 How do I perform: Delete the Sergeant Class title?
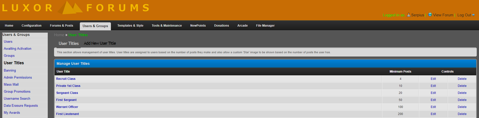[x=462, y=93]
